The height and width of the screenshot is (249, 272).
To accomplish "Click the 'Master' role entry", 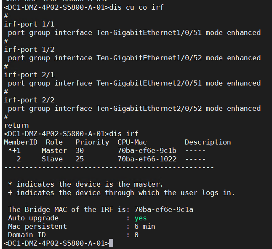I will tap(54, 150).
